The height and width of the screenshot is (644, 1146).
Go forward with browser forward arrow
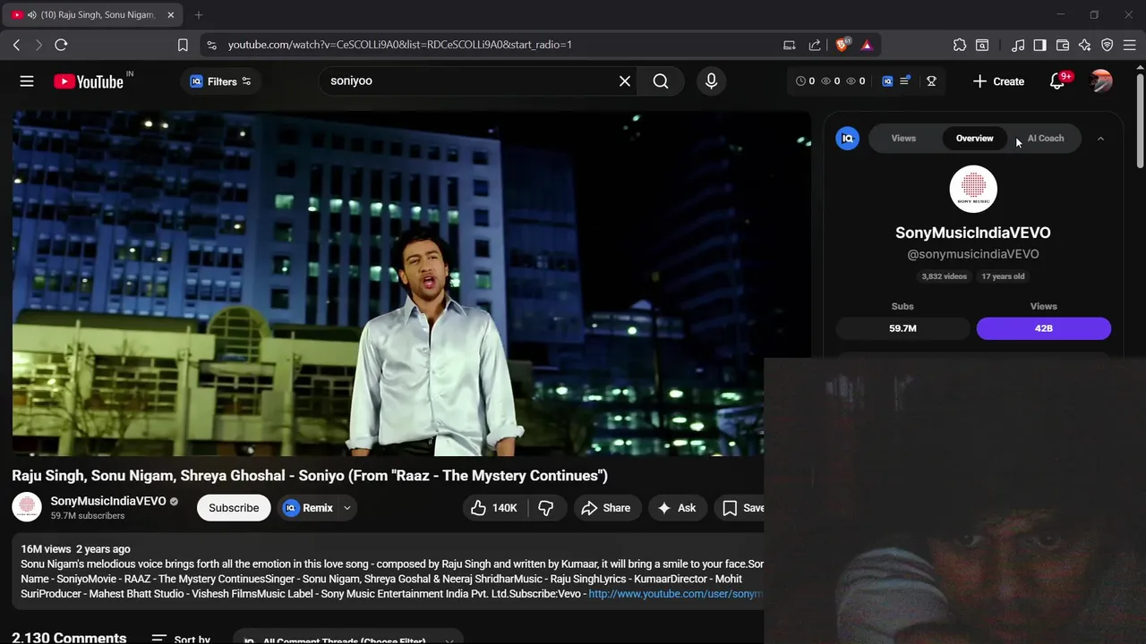[38, 45]
